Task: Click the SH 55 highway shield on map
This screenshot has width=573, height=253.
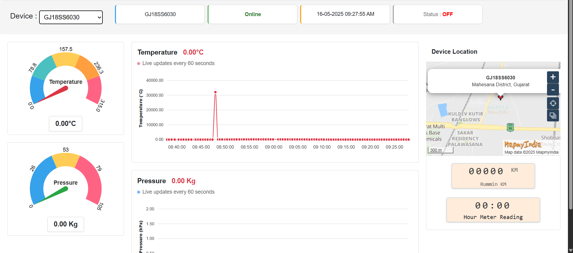Action: 510,127
